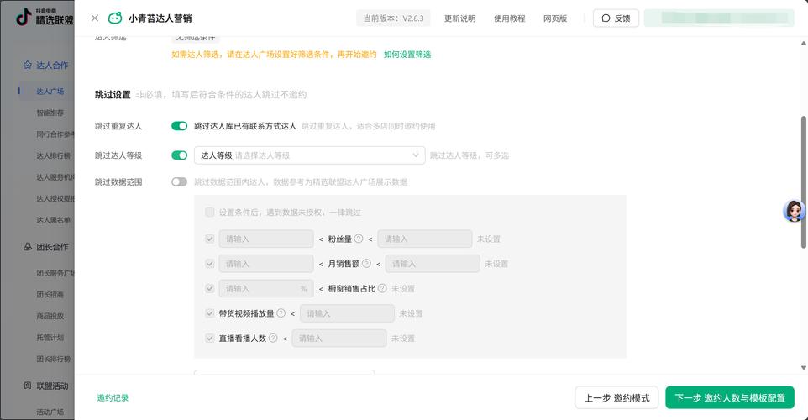
Task: Click the feedback chat bubble icon
Action: tap(606, 18)
